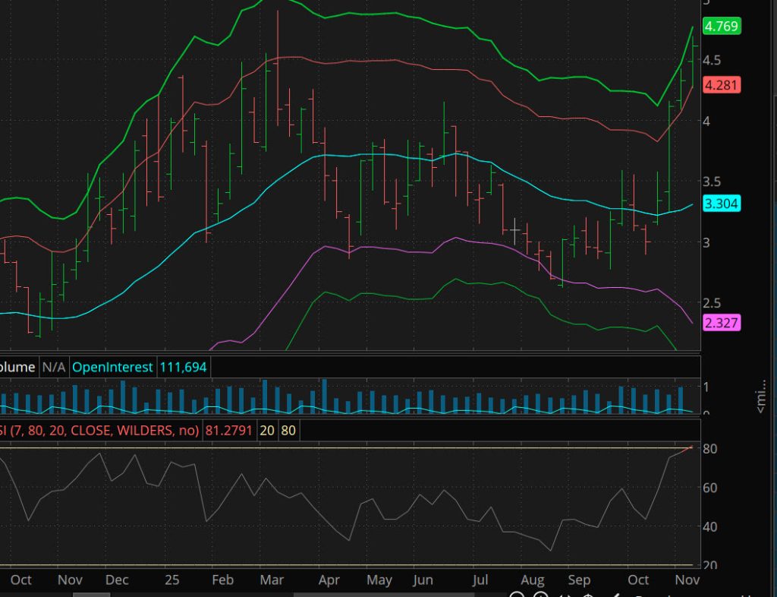Screen dimensions: 777x597
Task: Click the green 4.769 price bubble
Action: [722, 27]
